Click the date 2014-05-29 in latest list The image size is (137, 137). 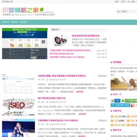(x=102, y=57)
